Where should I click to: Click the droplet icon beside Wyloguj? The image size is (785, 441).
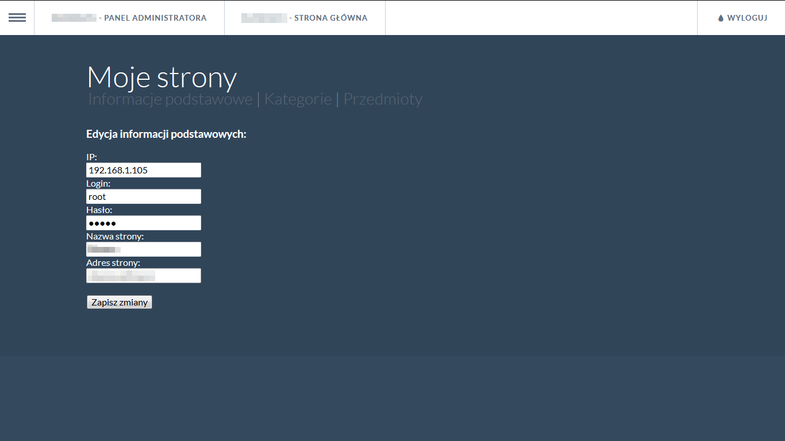[x=721, y=18]
